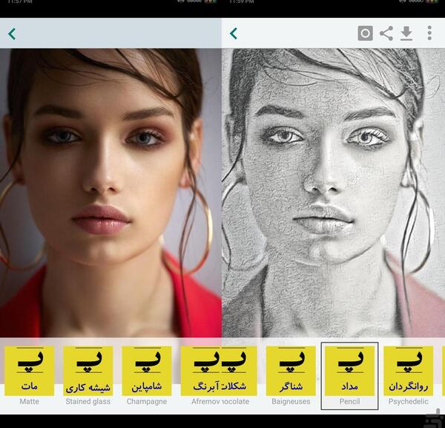
Task: Tap the original color portrait photo
Action: point(111,192)
